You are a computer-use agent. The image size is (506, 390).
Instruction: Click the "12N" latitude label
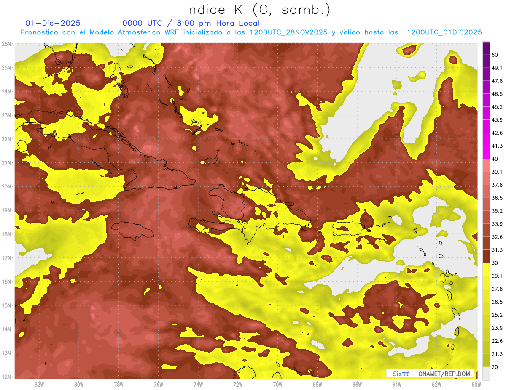pos(6,376)
